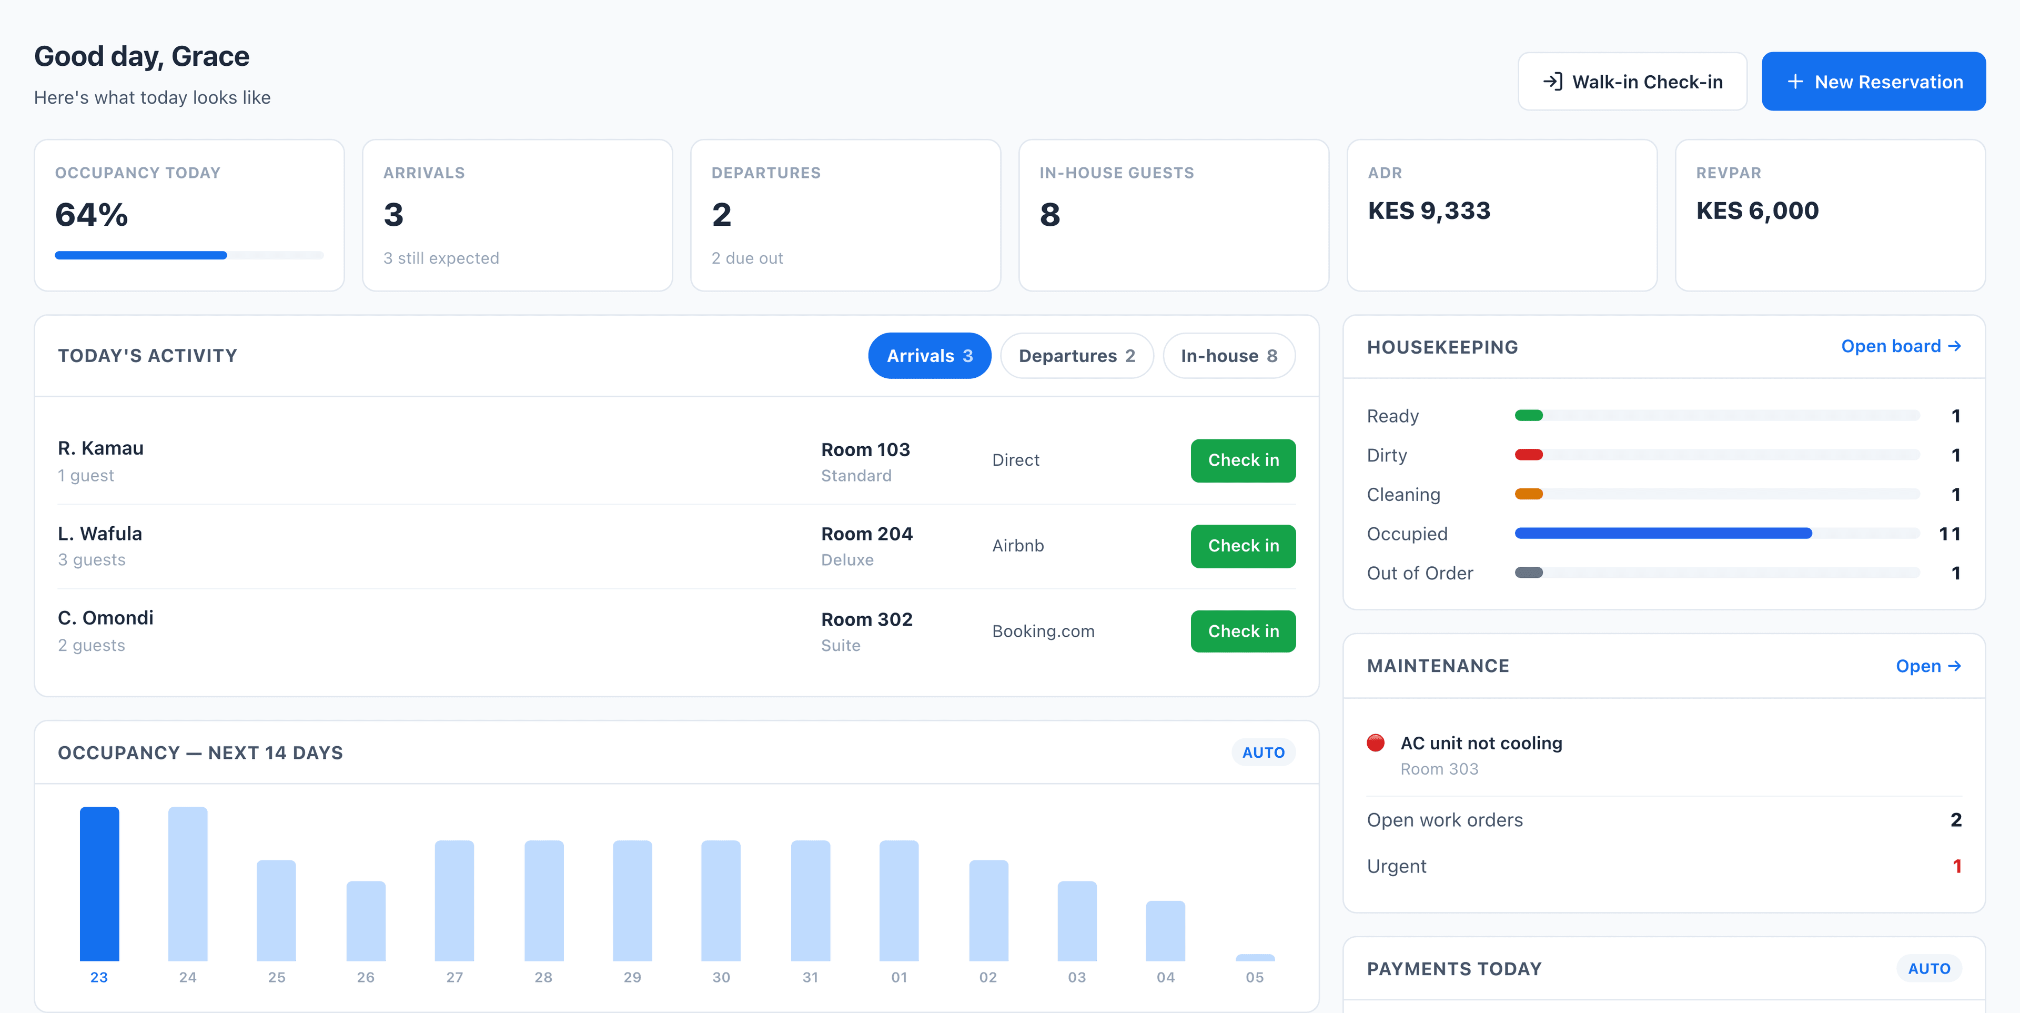
Task: Open the housekeeping board link
Action: [x=1901, y=346]
